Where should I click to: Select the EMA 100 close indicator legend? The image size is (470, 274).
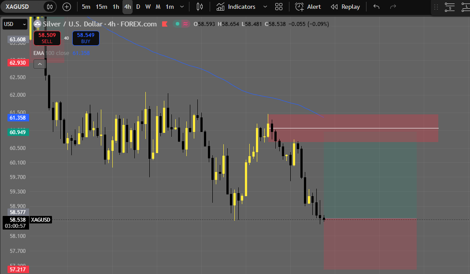(51, 53)
